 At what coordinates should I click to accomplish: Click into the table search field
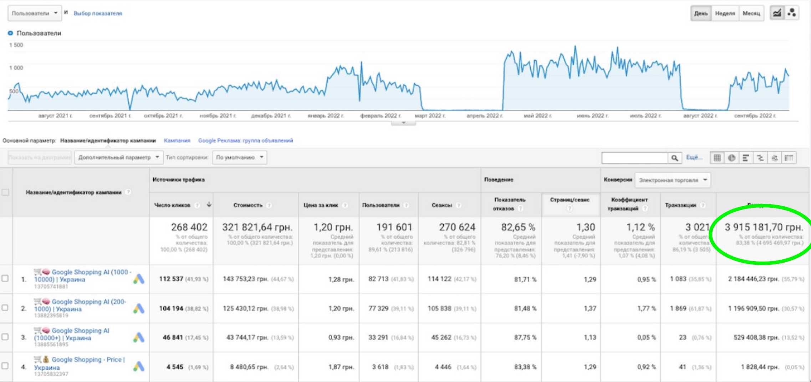click(x=635, y=158)
